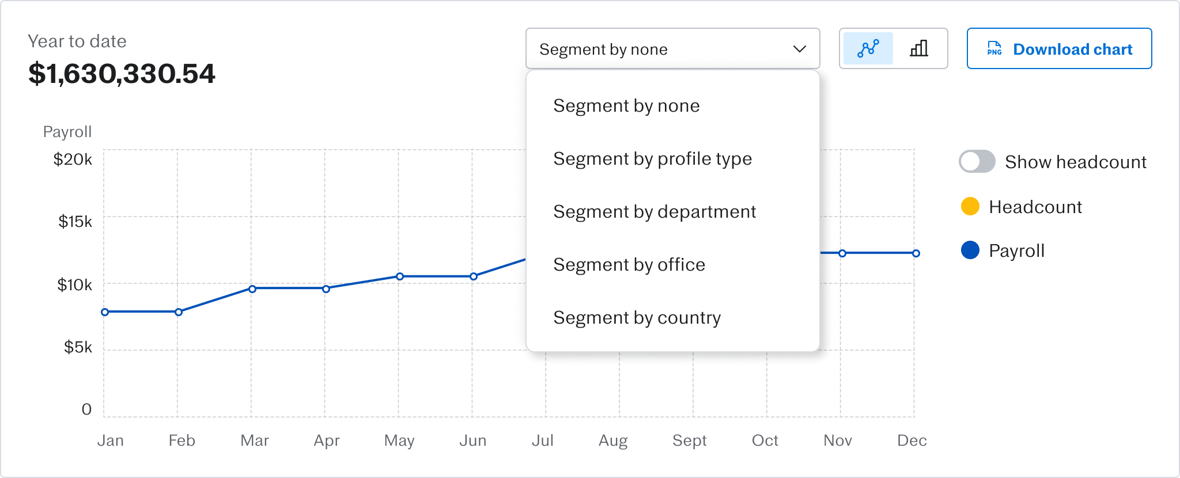Viewport: 1180px width, 478px height.
Task: Choose Segment by profile type
Action: click(x=652, y=159)
